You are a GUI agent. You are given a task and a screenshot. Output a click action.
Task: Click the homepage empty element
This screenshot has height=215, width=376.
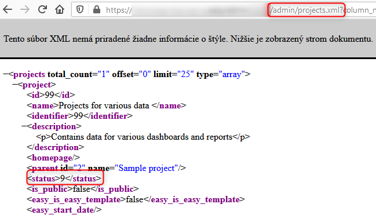click(x=53, y=158)
